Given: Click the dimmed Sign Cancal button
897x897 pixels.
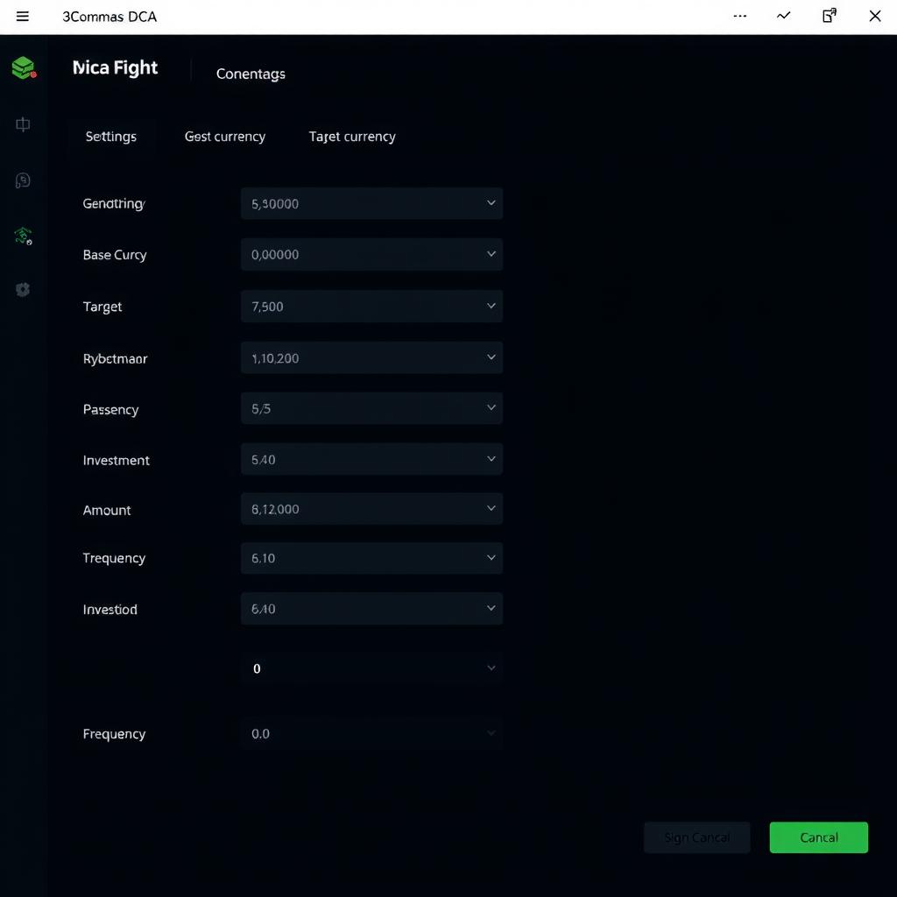Looking at the screenshot, I should (x=696, y=837).
